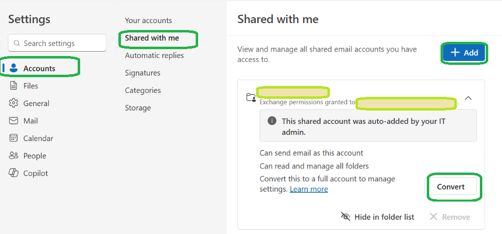
Task: Click 'Can send email as this account' text
Action: (311, 153)
